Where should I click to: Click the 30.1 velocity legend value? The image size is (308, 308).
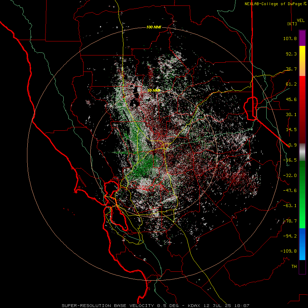tap(291, 115)
